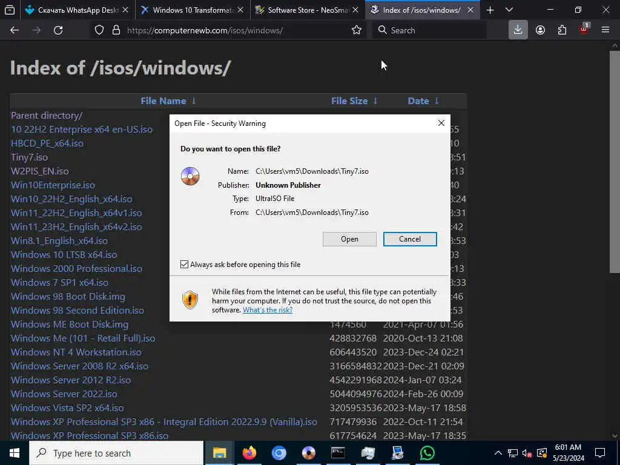Click Open in the security dialog
620x465 pixels.
(349, 239)
